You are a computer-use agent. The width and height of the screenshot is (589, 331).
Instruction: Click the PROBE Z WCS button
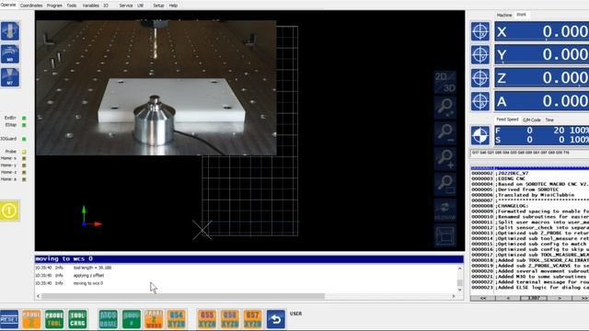(154, 319)
